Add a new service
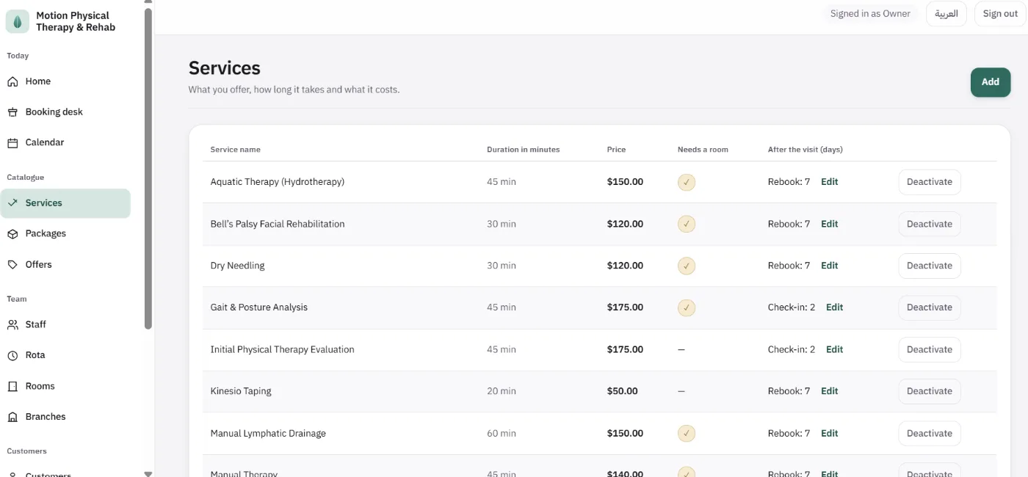The image size is (1028, 477). coord(991,82)
